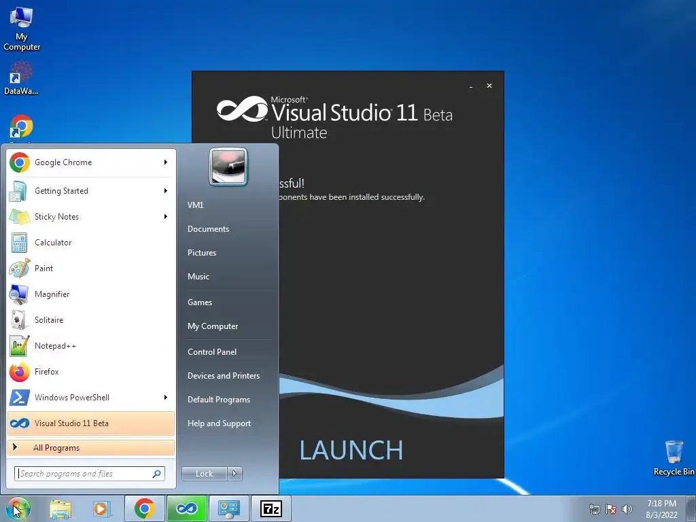Viewport: 696px width, 522px height.
Task: Select the Recycle Bin desktop icon
Action: click(674, 458)
